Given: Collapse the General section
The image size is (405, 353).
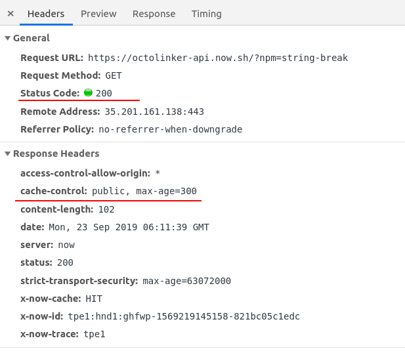Looking at the screenshot, I should click(8, 38).
